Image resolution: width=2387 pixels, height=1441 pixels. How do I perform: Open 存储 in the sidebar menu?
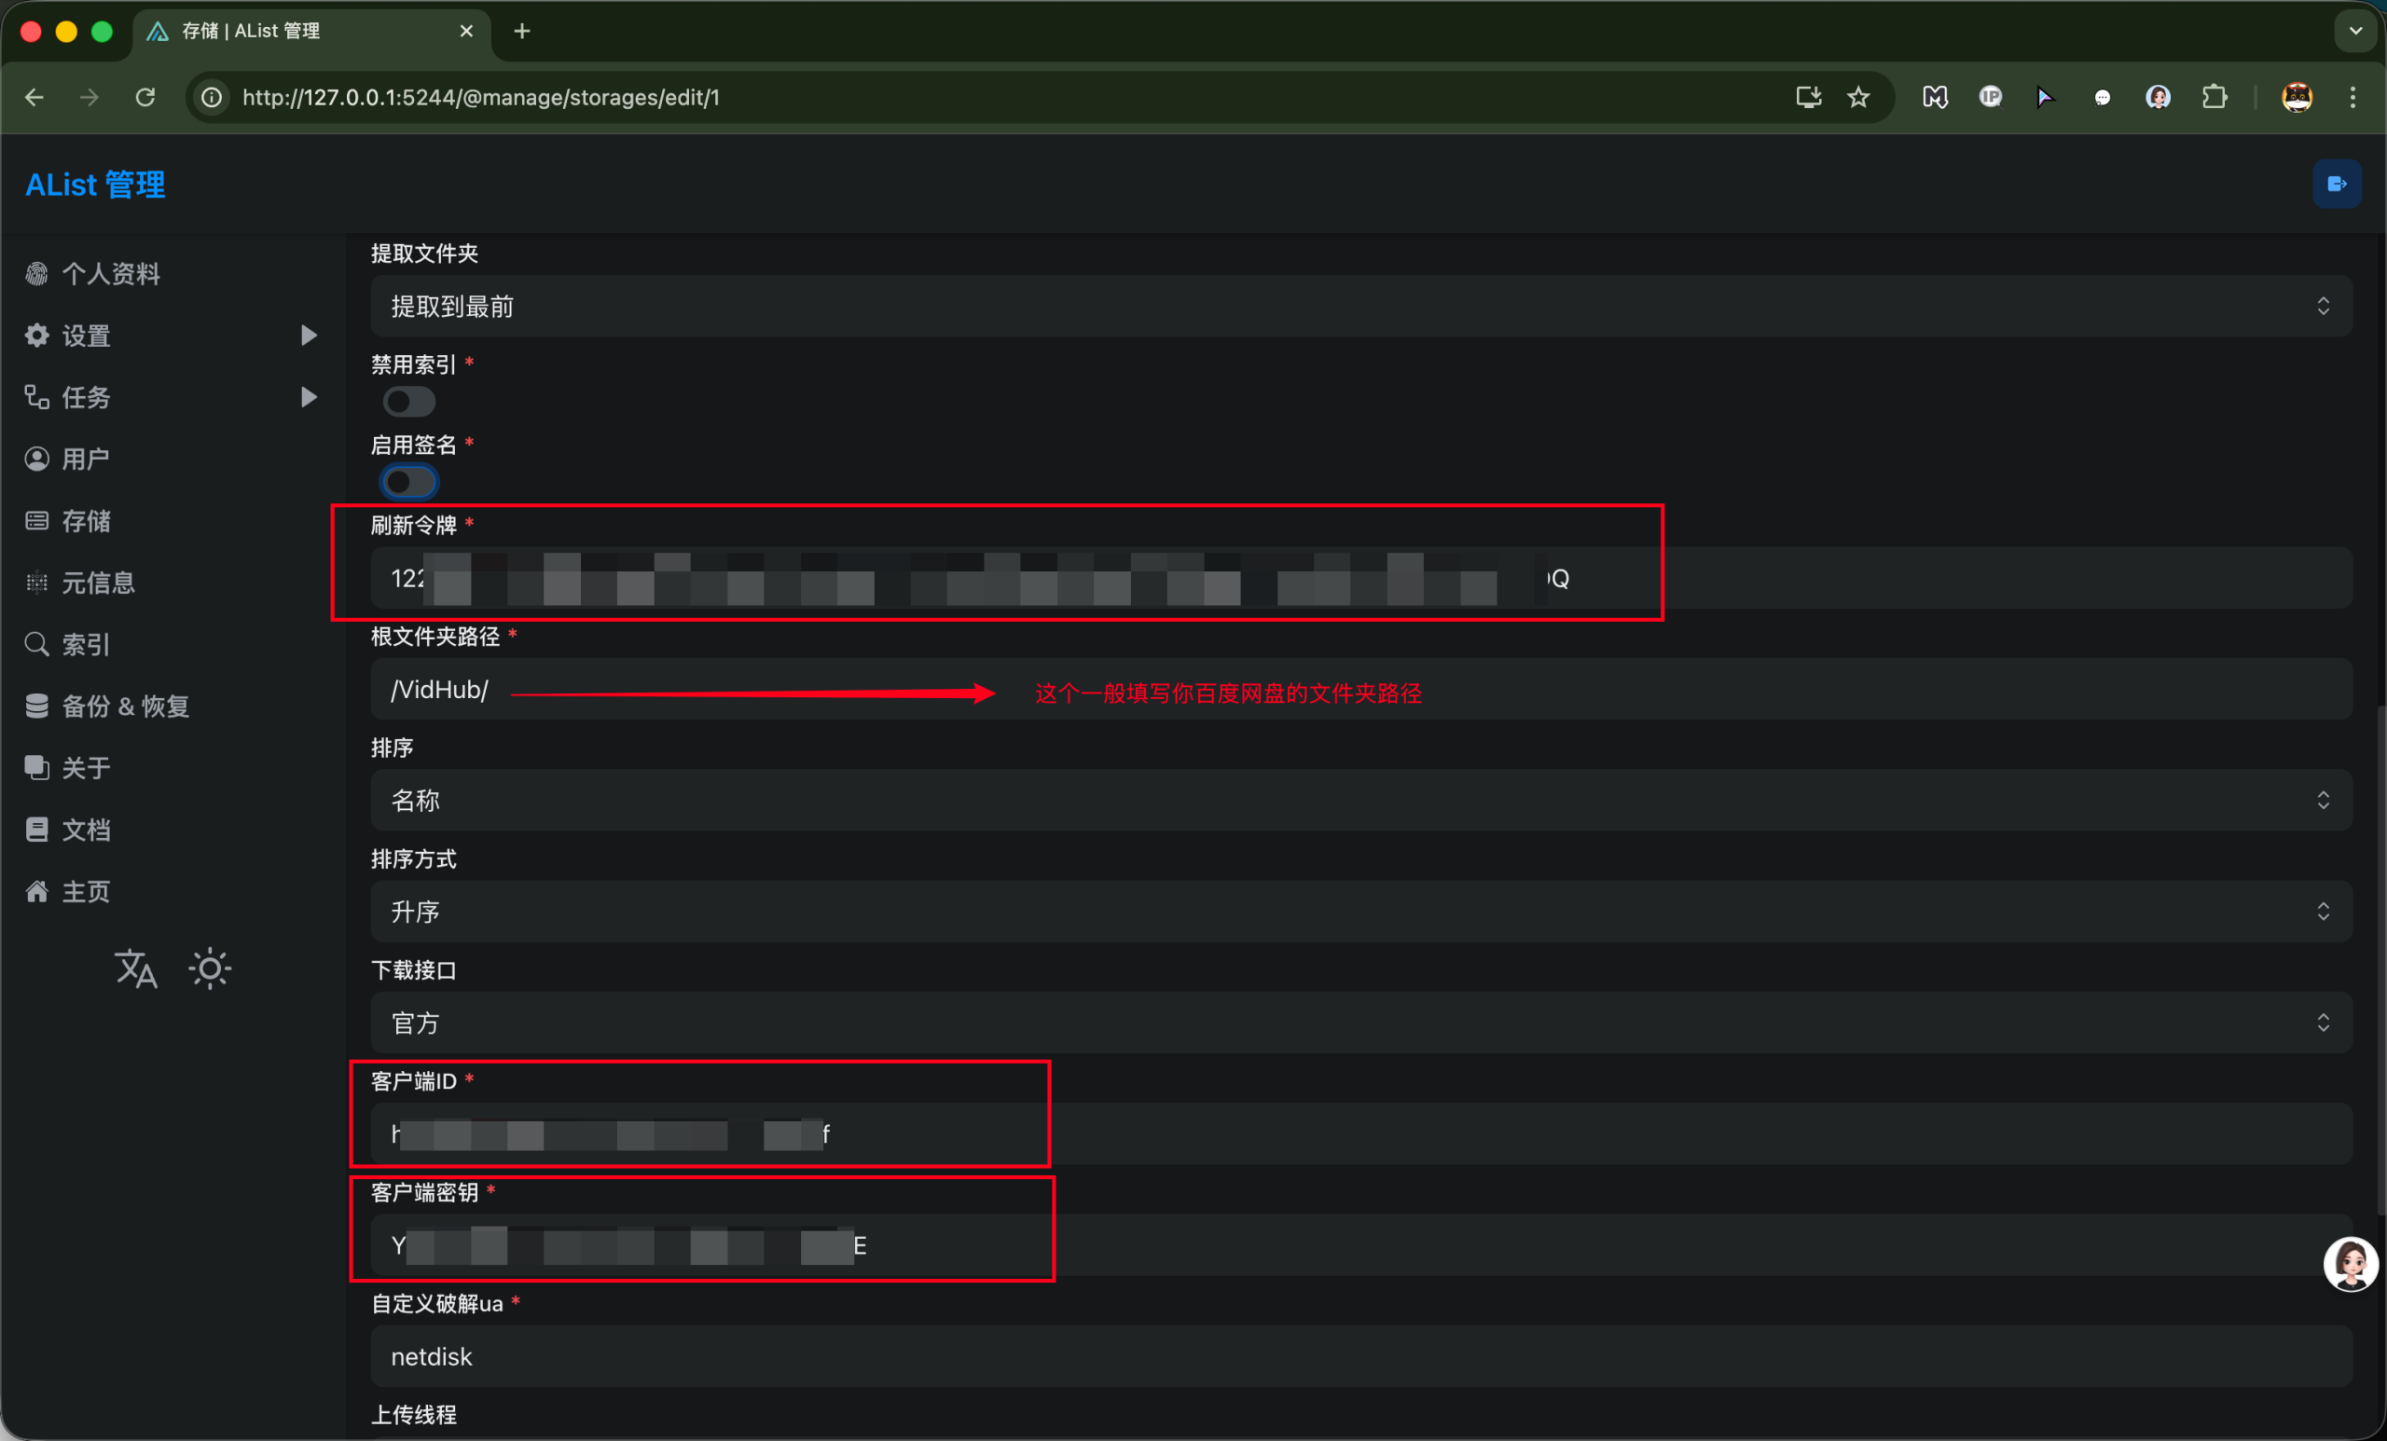point(85,521)
